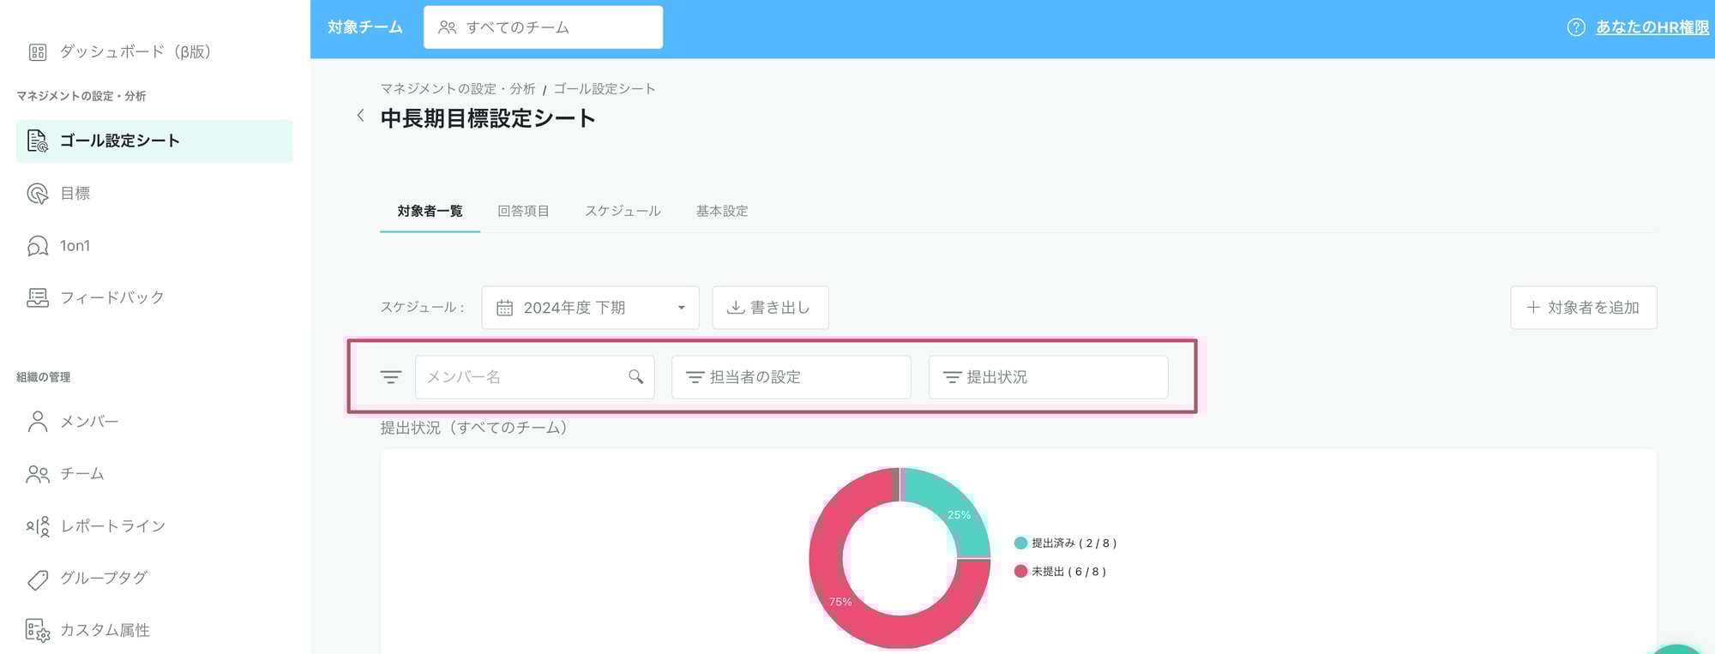Viewport: 1715px width, 654px height.
Task: Click the カスタム属性 settings icon
Action: point(37,631)
